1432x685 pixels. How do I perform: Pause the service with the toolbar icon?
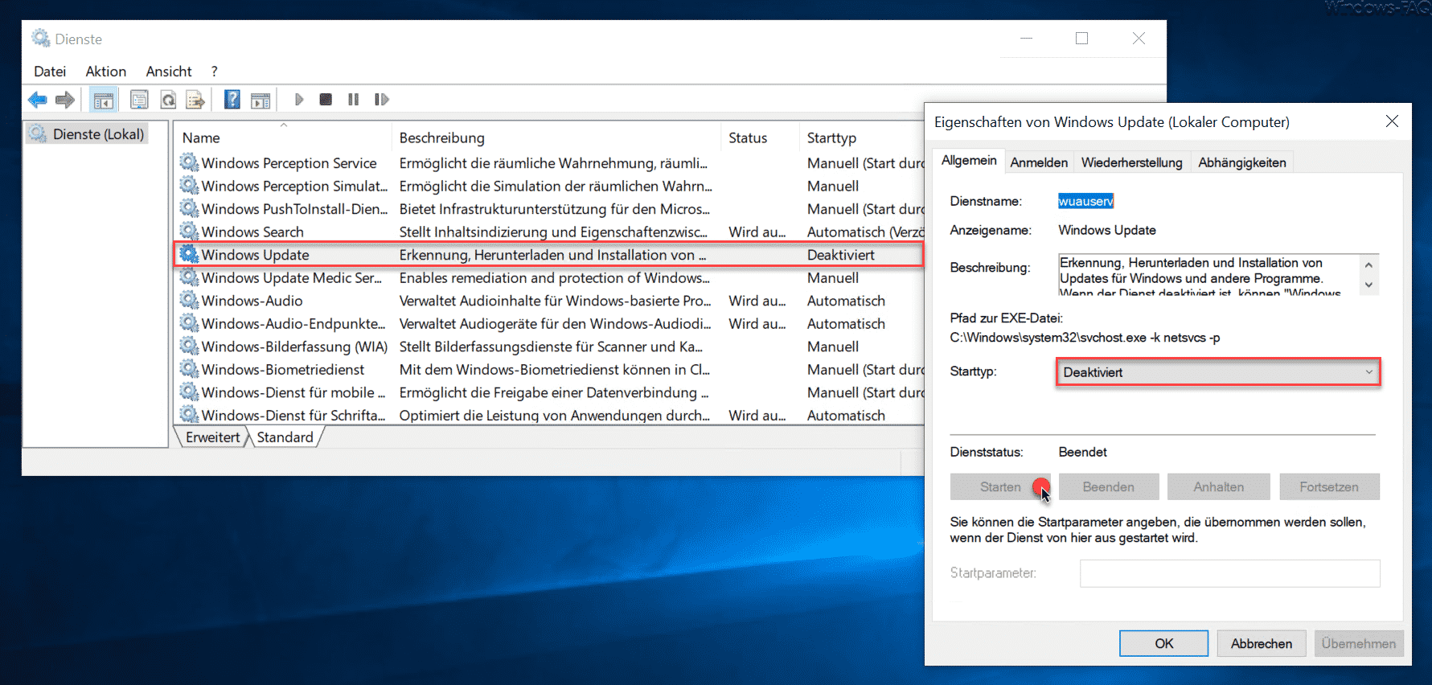pos(353,100)
